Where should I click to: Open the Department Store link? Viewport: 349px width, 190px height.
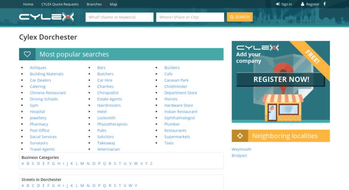(x=181, y=93)
